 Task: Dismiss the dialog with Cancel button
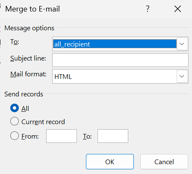tap(164, 162)
